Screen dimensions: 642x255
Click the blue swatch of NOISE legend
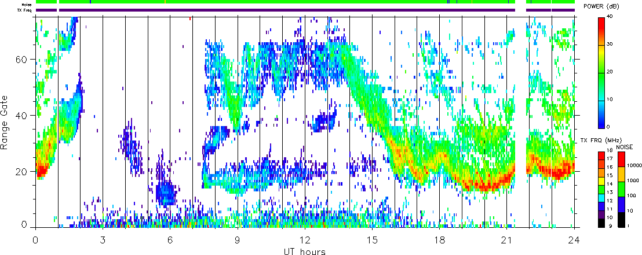[x=621, y=205]
